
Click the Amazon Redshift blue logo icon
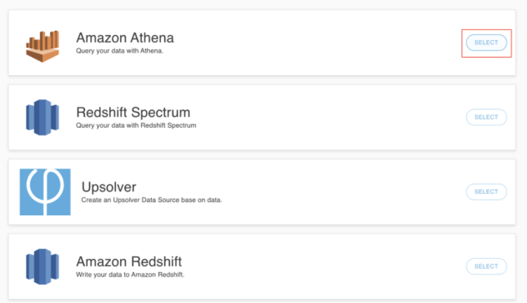(x=43, y=267)
